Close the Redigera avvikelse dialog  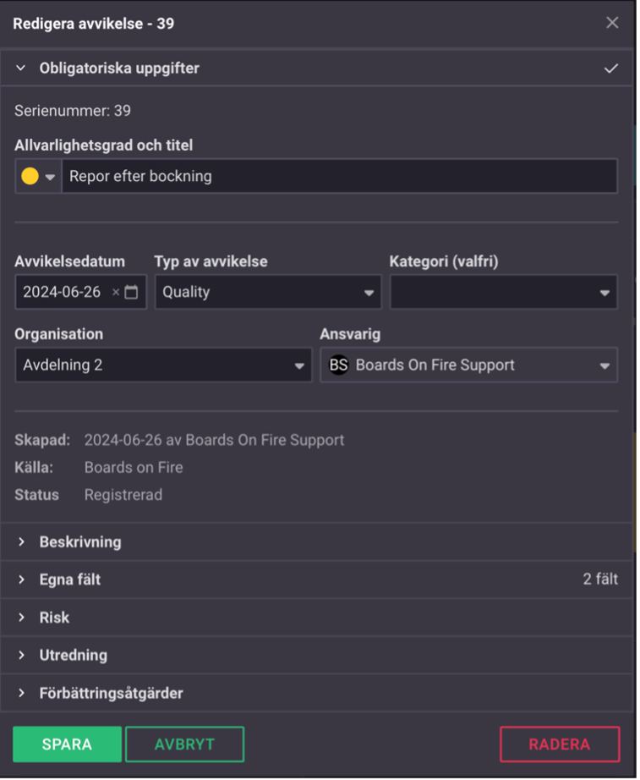pyautogui.click(x=612, y=23)
